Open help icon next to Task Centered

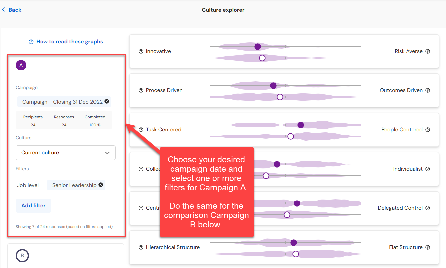141,130
